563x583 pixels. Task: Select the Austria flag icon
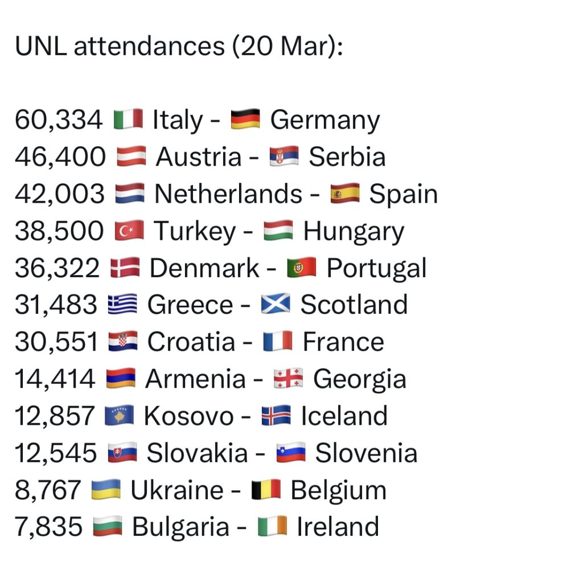pyautogui.click(x=131, y=157)
